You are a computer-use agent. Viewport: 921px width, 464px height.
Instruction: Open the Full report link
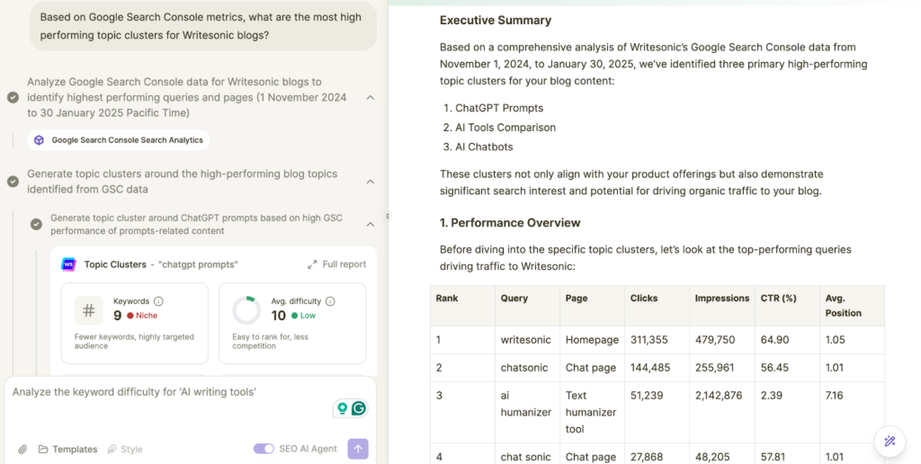click(336, 264)
